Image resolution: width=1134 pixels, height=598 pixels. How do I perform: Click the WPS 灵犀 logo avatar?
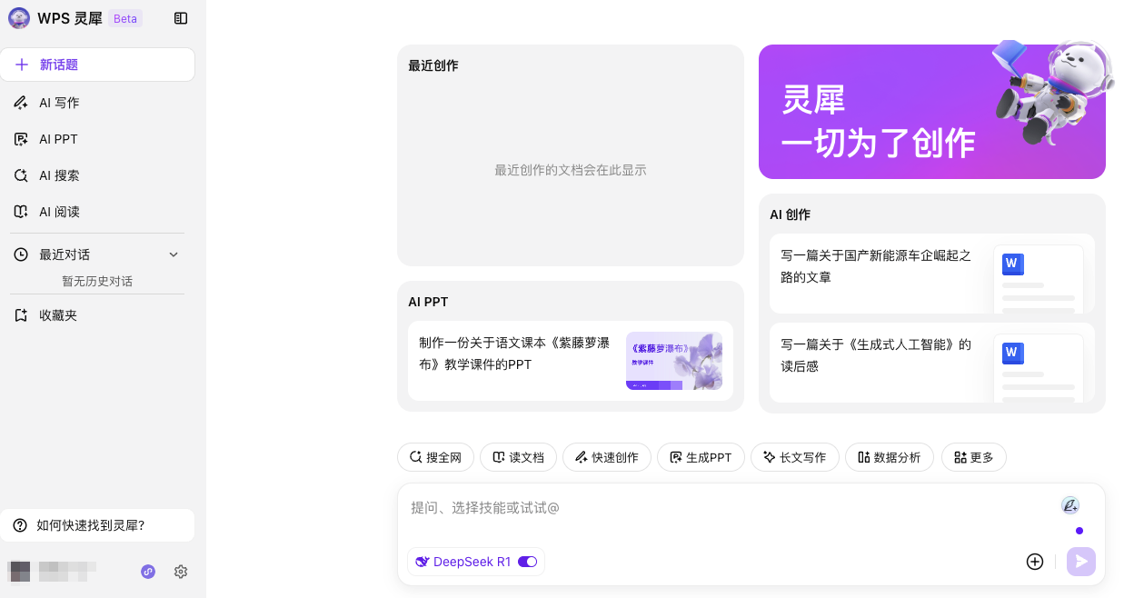tap(18, 18)
